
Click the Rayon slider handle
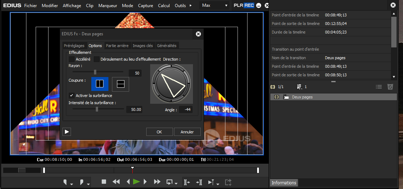point(95,72)
